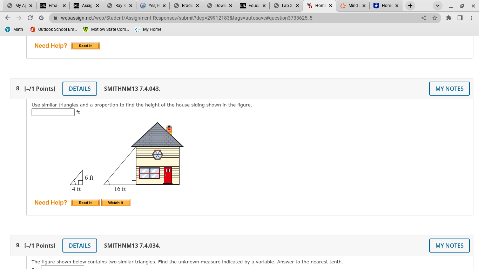Screen dimensions: 479x269
Task: Open DETAILS for question 9
Action: (80, 246)
